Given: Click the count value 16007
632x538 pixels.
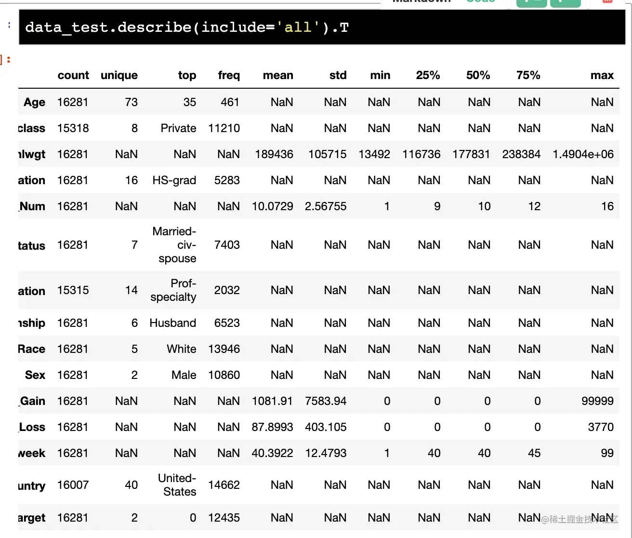Looking at the screenshot, I should tap(73, 485).
